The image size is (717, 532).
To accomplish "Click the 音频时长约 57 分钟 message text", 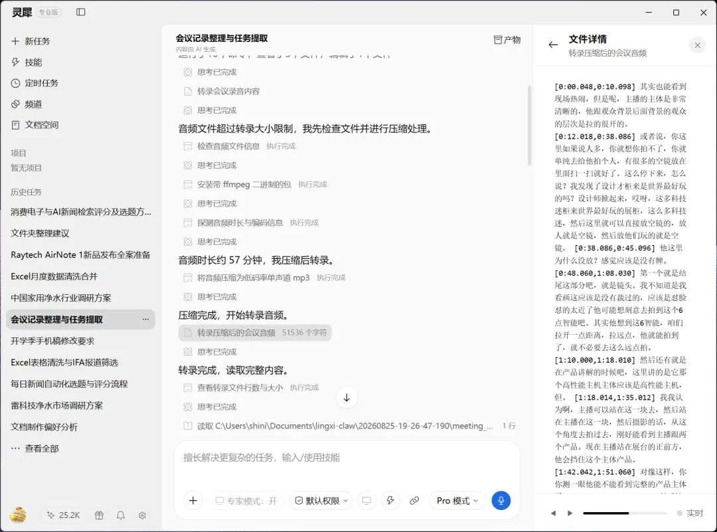I will [x=258, y=260].
